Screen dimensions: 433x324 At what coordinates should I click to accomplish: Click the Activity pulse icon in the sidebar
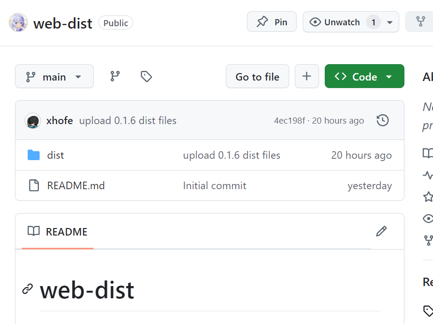428,175
